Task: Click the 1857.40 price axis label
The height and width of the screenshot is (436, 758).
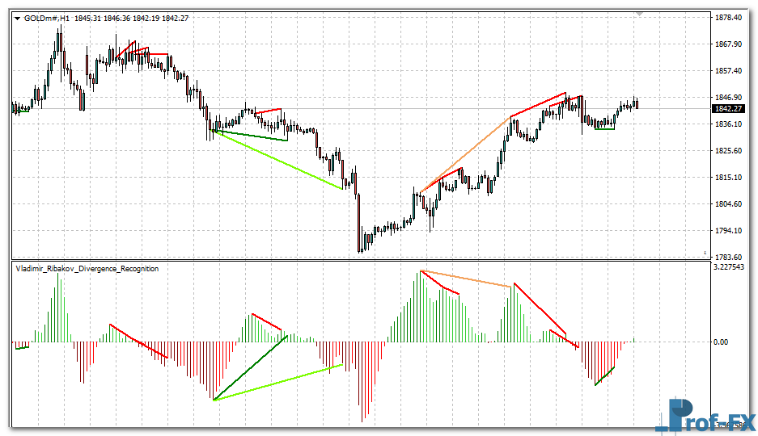Action: (729, 71)
